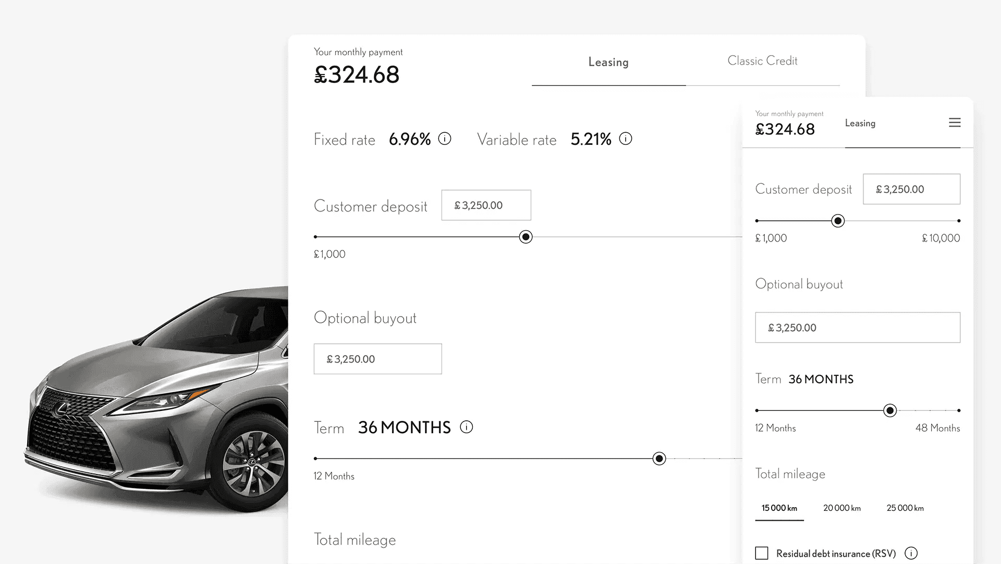Open the hamburger menu in mobile panel
The height and width of the screenshot is (564, 1001).
pyautogui.click(x=955, y=122)
